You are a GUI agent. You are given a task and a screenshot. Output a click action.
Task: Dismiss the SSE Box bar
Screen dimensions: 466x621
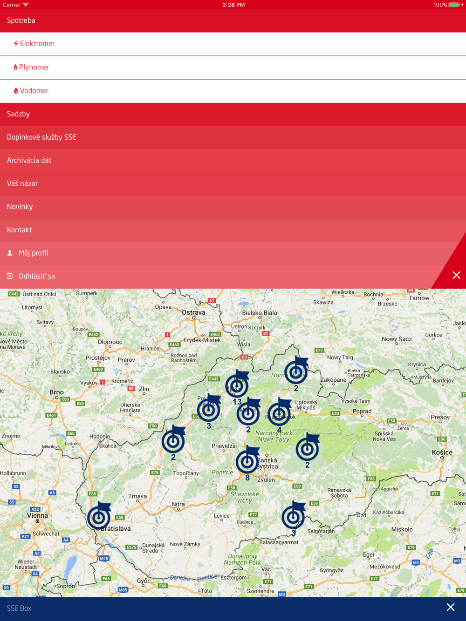coord(450,607)
